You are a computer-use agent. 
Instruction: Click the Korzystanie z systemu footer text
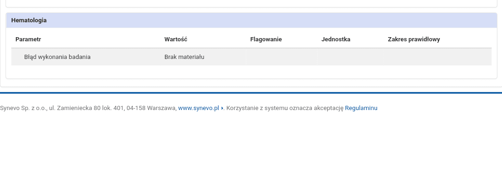[284, 108]
